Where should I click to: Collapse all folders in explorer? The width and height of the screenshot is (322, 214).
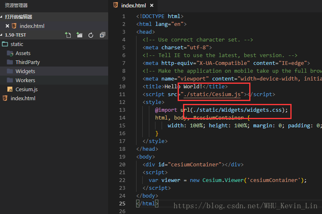click(x=102, y=35)
